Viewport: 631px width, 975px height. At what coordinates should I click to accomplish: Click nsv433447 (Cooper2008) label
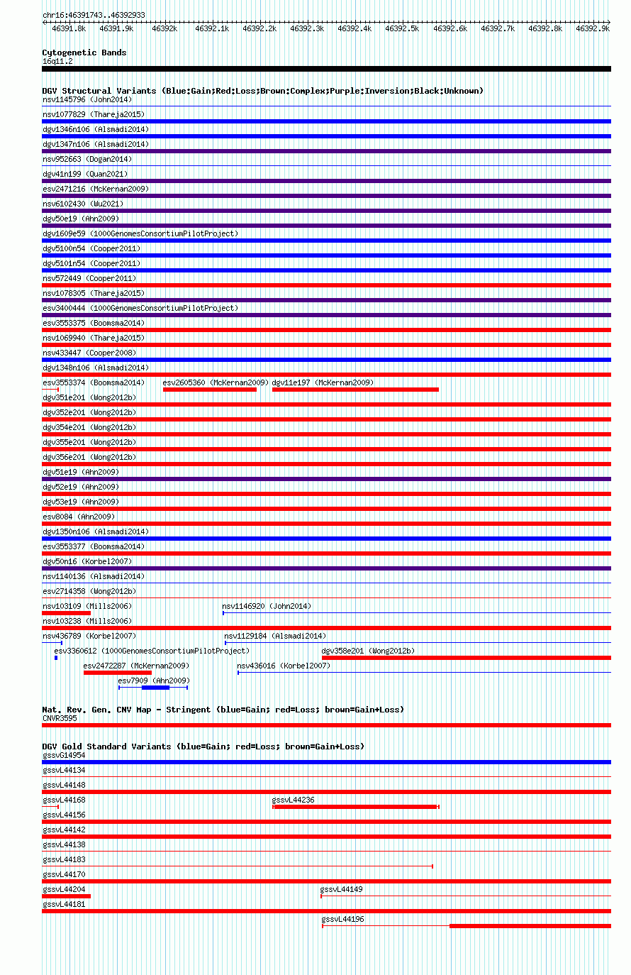click(x=89, y=353)
